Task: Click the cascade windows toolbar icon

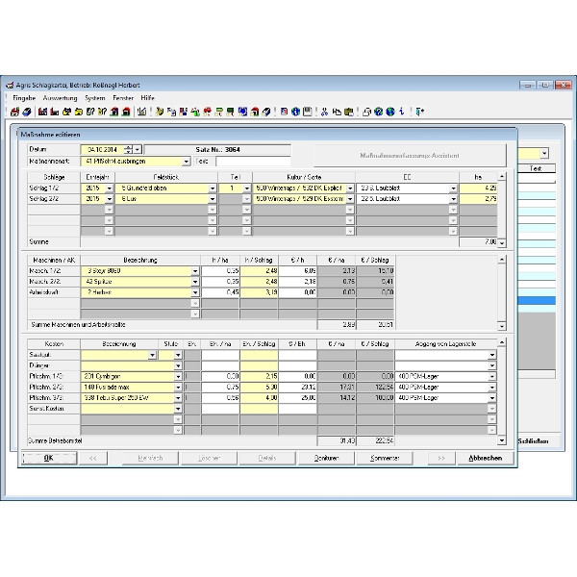Action: click(366, 112)
